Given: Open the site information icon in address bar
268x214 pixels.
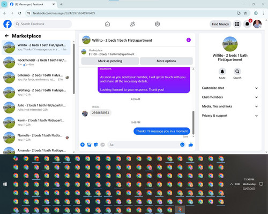Looking at the screenshot, I should coord(28,13).
